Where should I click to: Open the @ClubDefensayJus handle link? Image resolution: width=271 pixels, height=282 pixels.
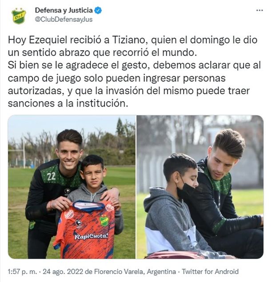click(x=64, y=20)
